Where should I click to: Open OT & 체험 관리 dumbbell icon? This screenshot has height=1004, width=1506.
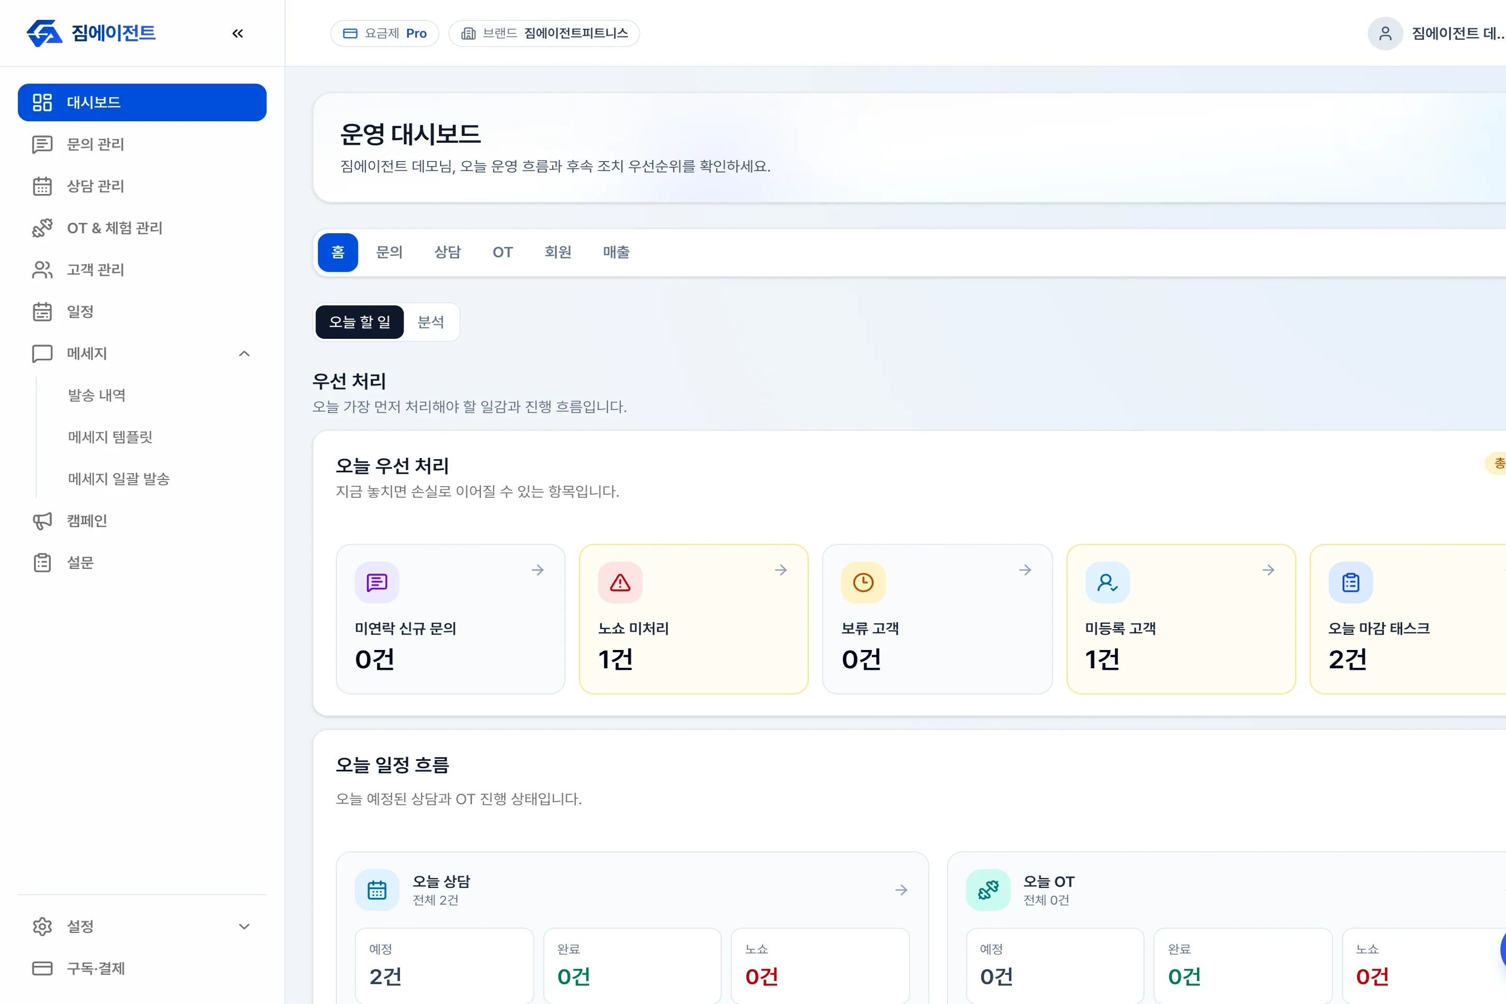[42, 228]
